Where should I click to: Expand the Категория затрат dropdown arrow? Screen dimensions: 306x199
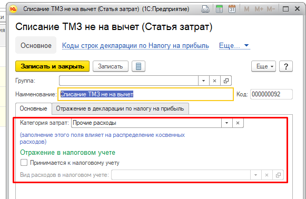(226, 123)
